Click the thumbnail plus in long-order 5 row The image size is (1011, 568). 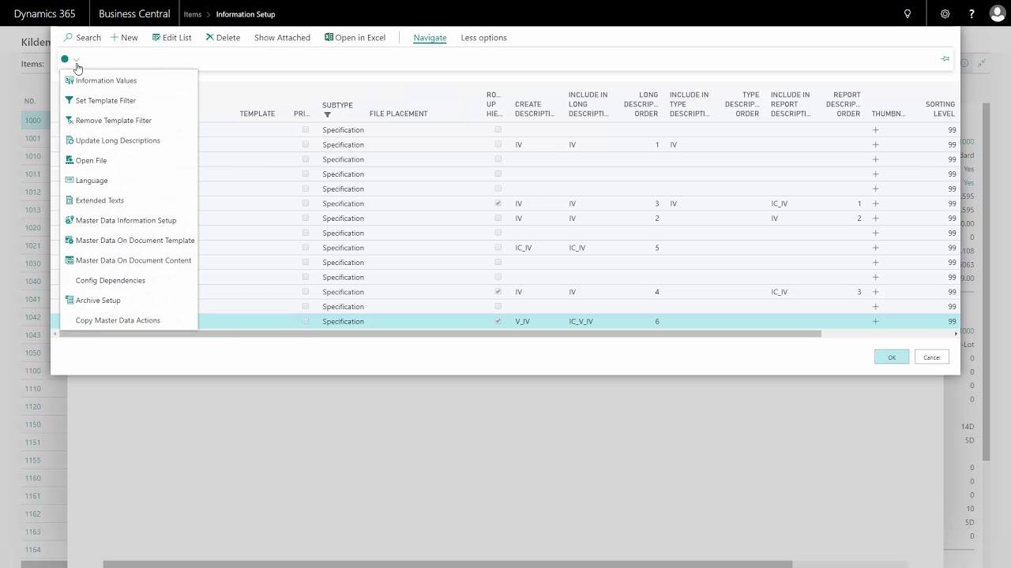click(875, 248)
